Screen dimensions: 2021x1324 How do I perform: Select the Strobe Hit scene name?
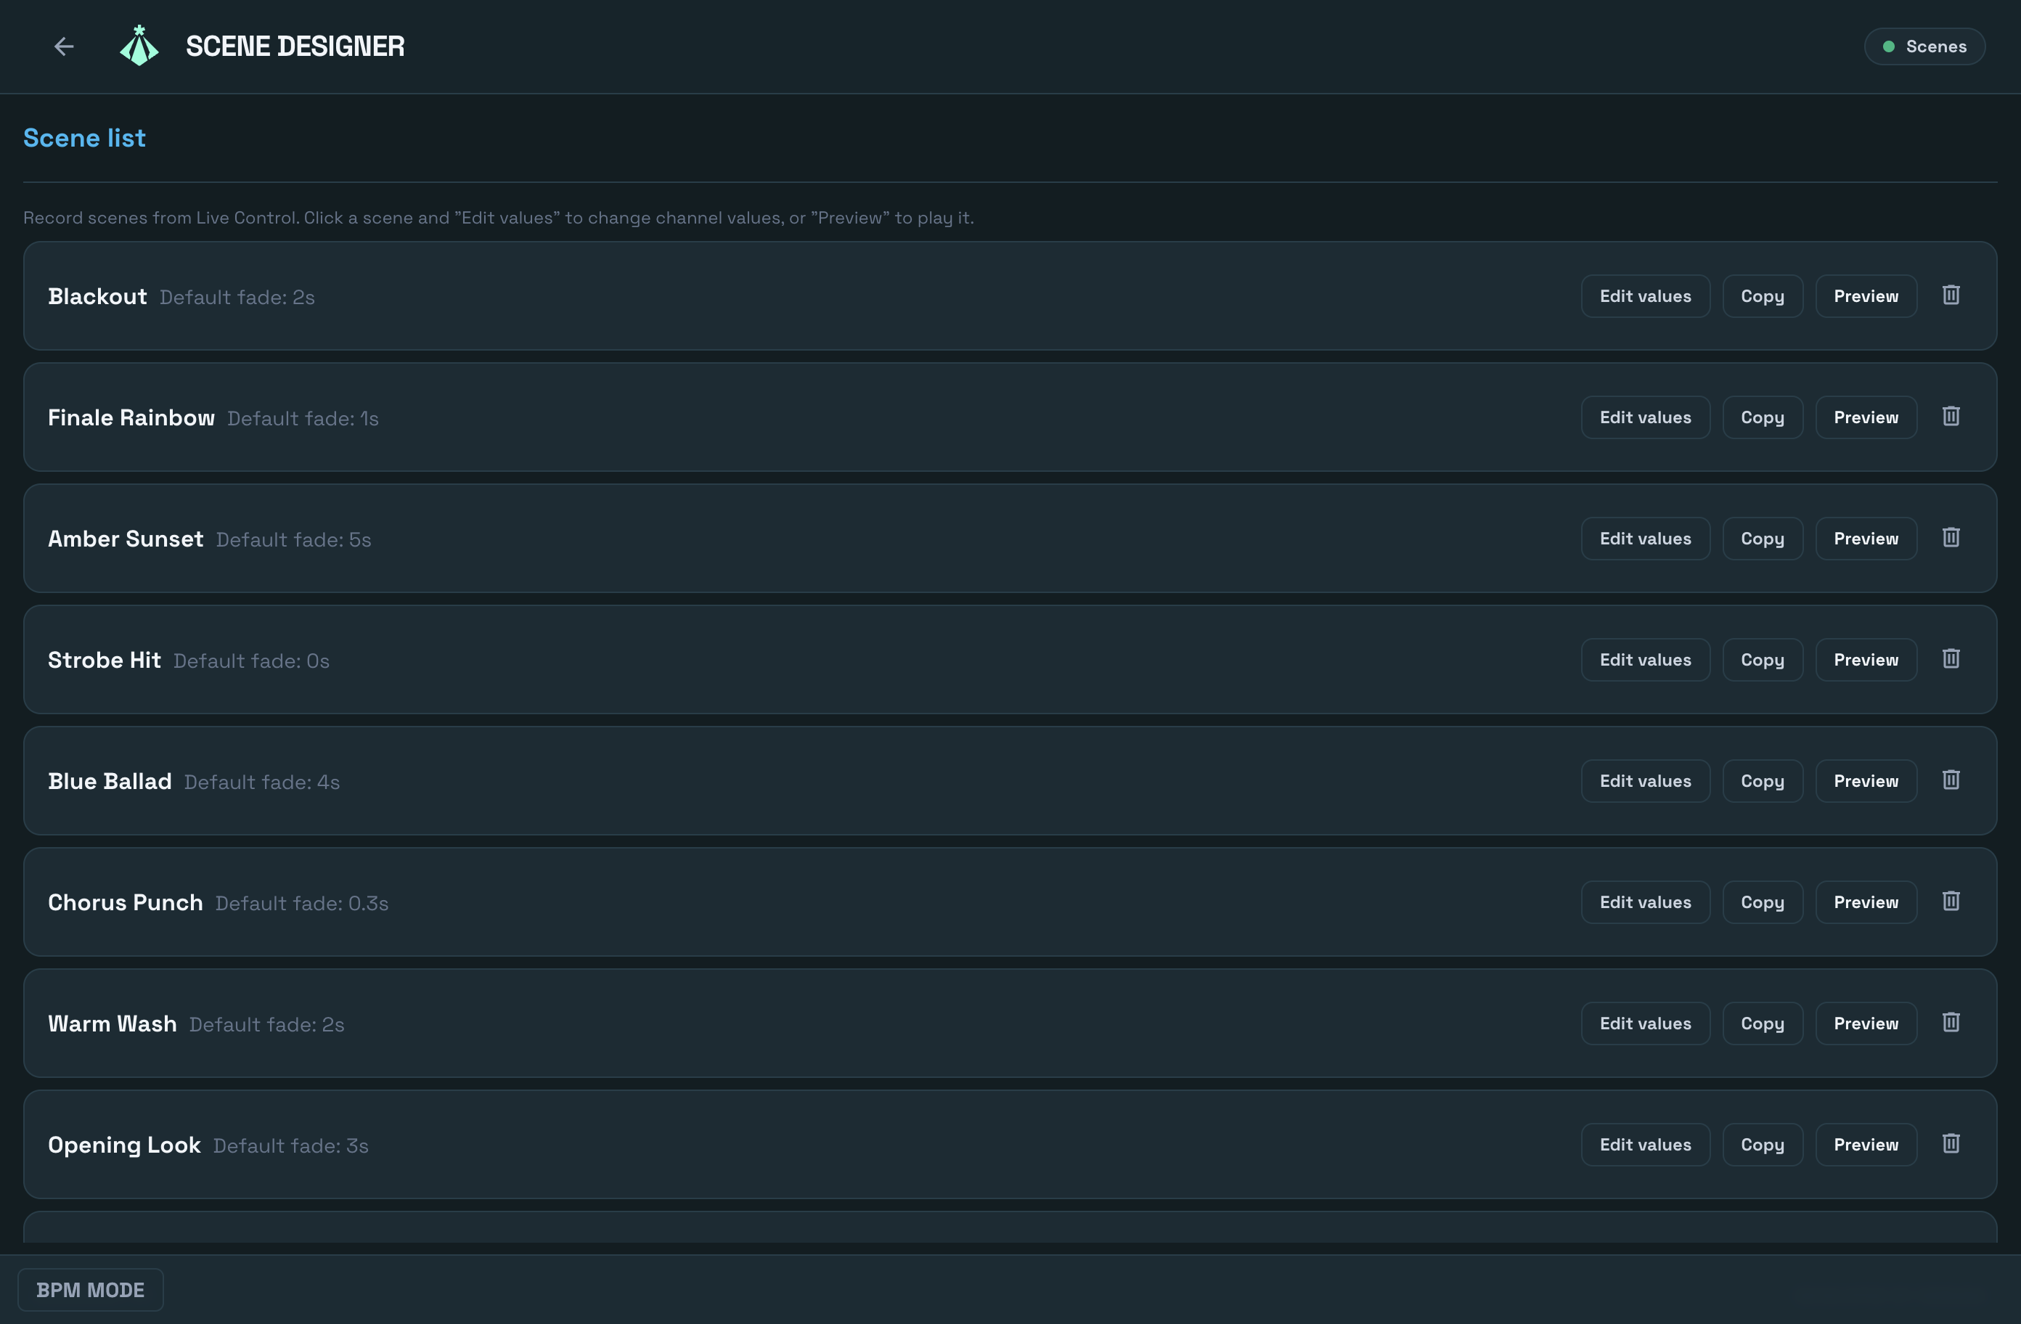click(x=105, y=660)
